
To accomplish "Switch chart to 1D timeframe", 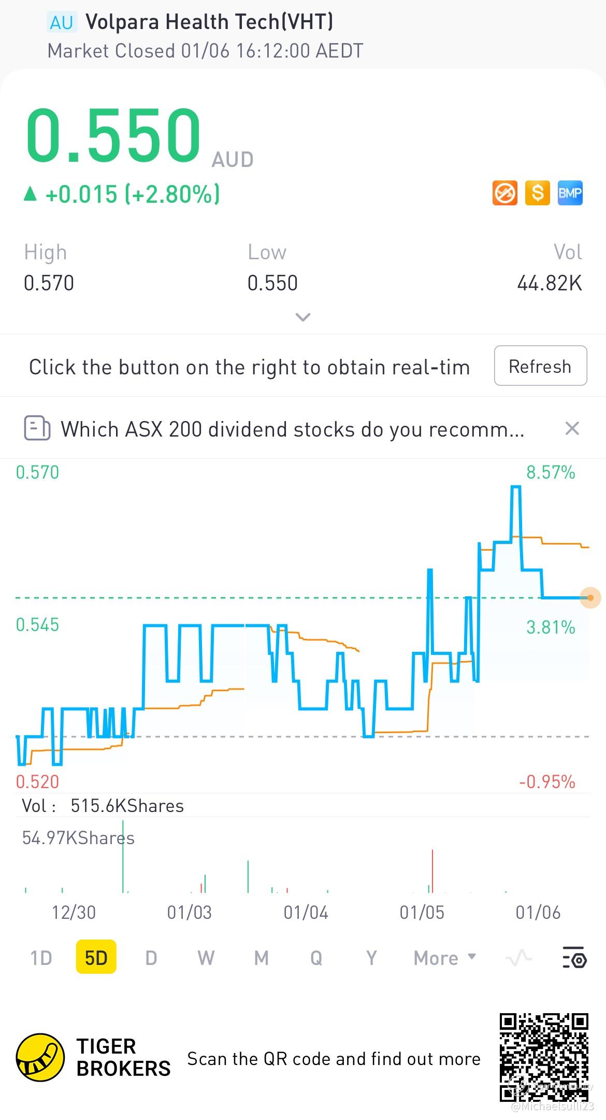I will (x=41, y=958).
